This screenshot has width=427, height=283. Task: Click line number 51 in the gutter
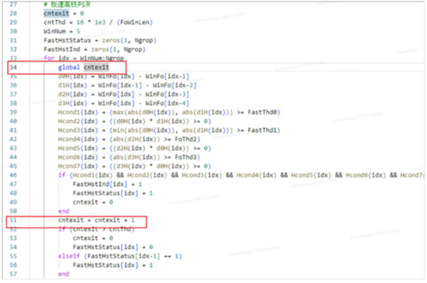(13, 220)
